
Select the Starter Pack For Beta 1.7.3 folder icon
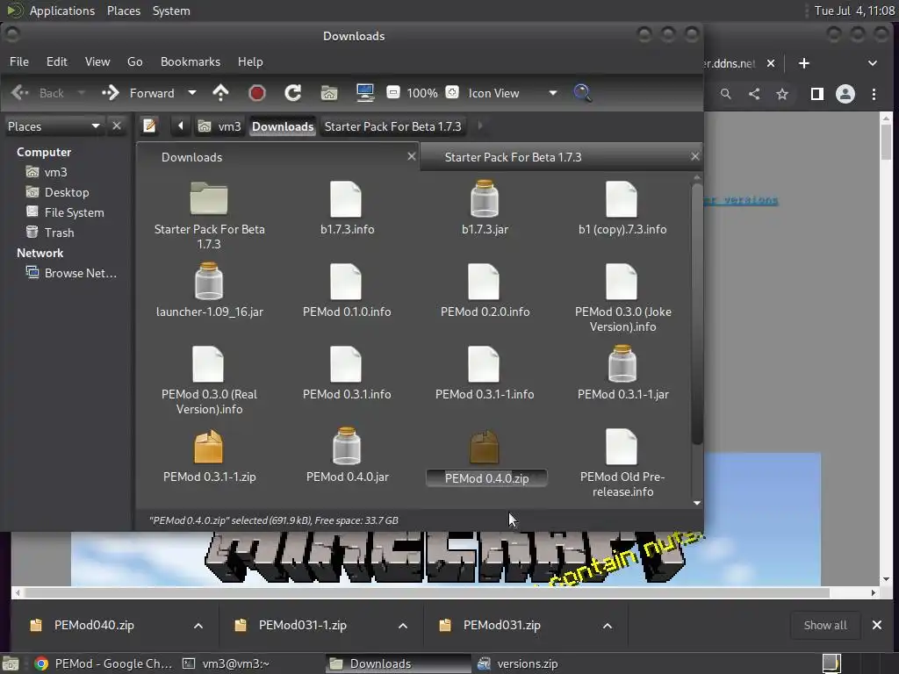[x=209, y=198]
